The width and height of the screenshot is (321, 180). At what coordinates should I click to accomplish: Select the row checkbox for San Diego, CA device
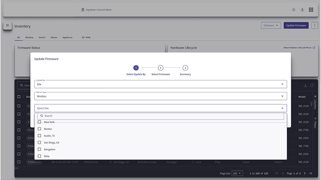[19, 162]
